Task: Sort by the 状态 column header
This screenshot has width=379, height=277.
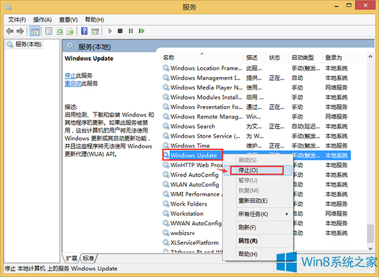Action: pos(277,57)
